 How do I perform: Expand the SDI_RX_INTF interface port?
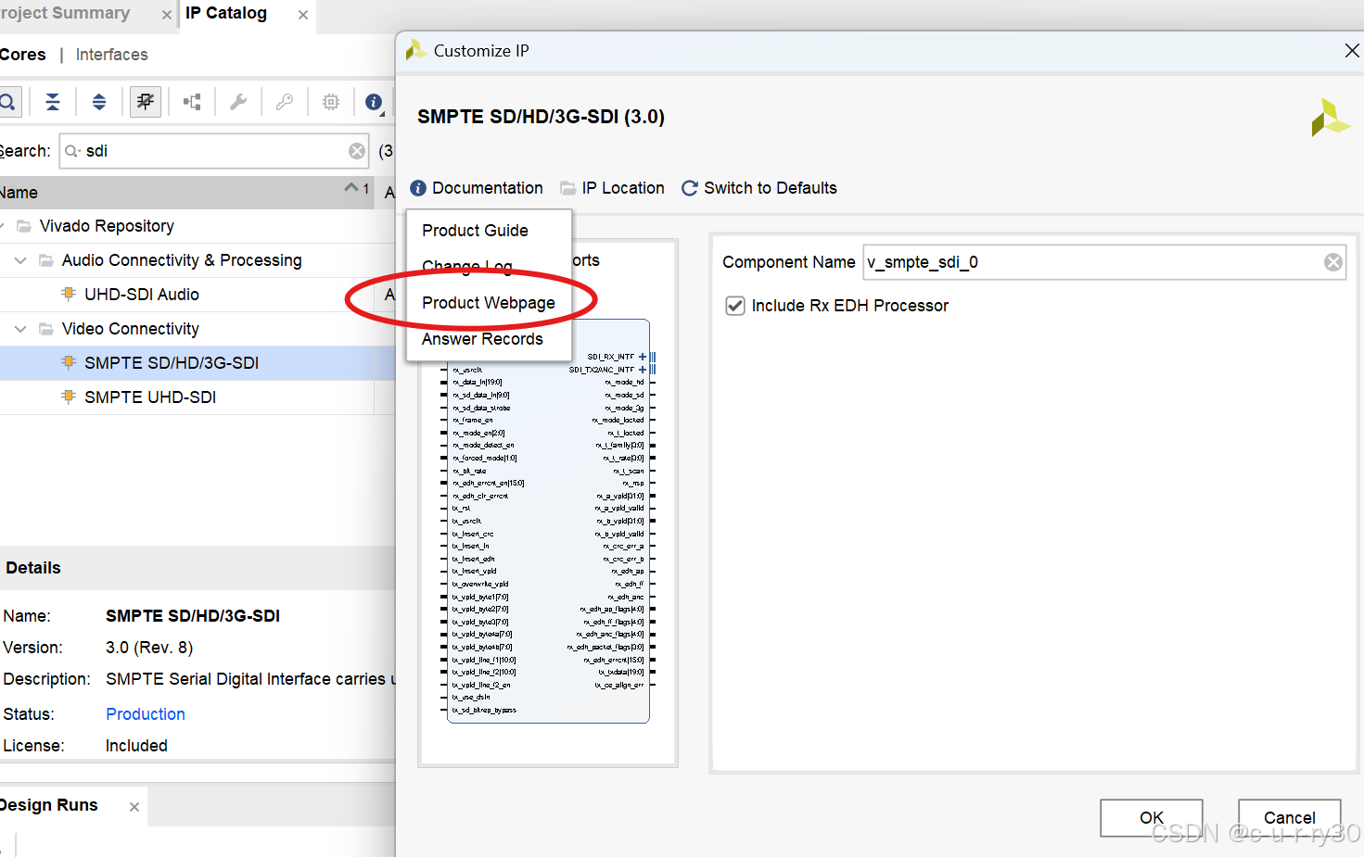click(x=643, y=357)
